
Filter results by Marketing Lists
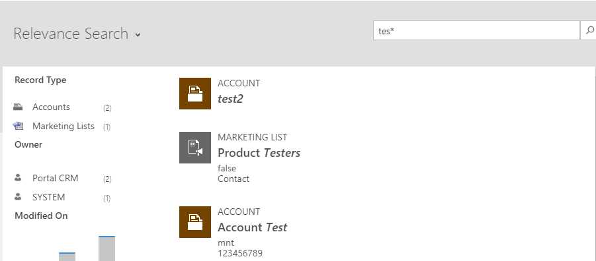63,126
